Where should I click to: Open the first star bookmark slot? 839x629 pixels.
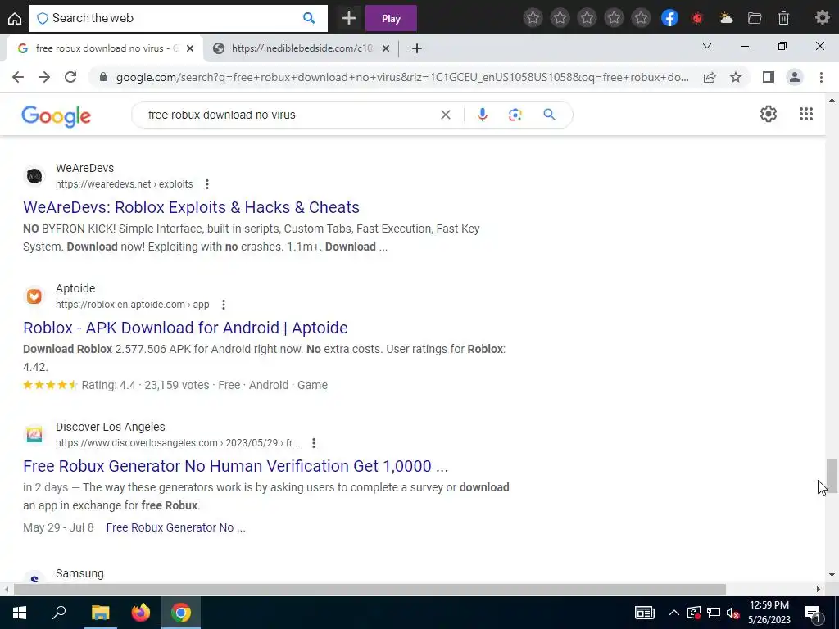tap(533, 18)
